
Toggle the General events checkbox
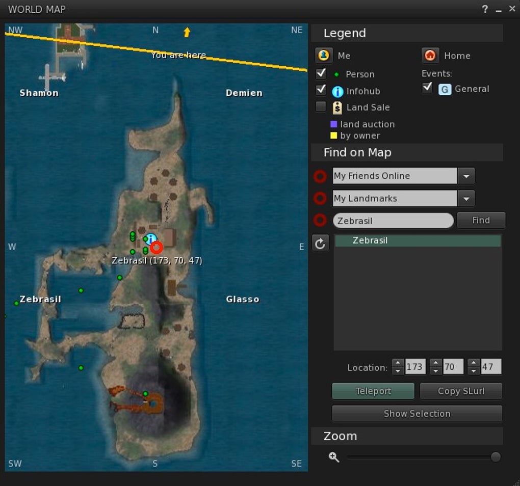(427, 88)
